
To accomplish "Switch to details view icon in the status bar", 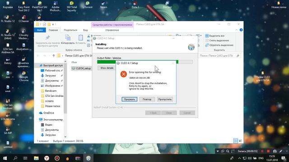I will tap(236, 141).
